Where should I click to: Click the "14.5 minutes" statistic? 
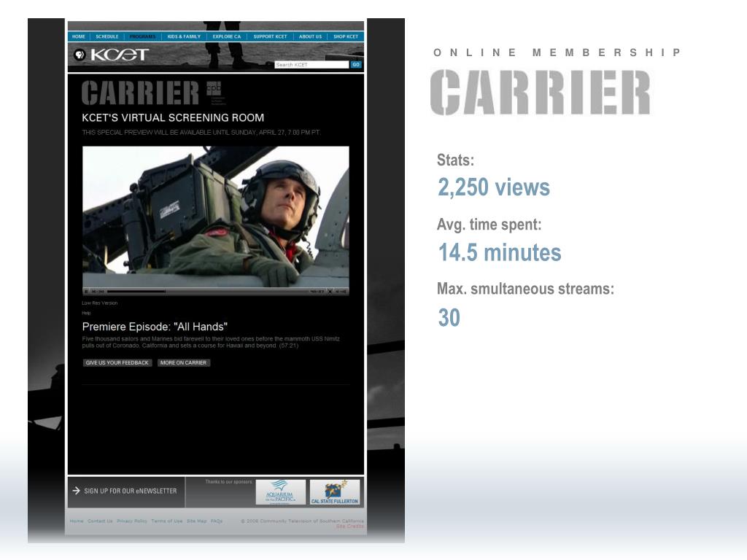point(500,252)
